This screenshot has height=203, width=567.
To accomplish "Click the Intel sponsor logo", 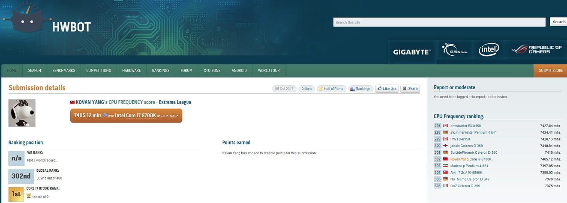I will [489, 50].
